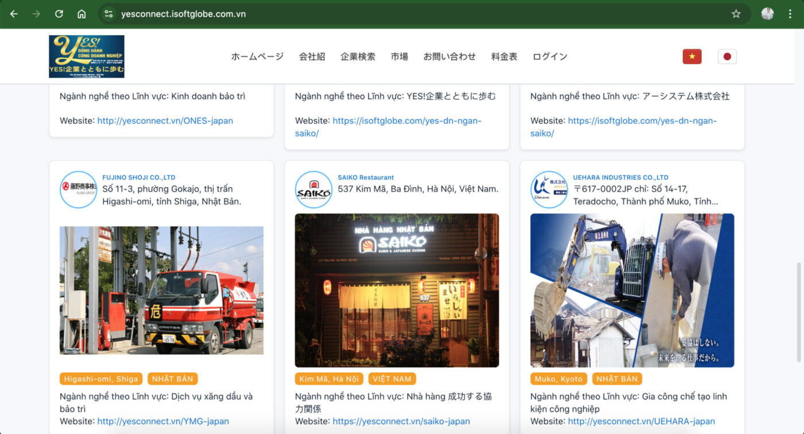804x434 pixels.
Task: Open the yesconnect.vn/saiko-japan link
Action: (401, 421)
